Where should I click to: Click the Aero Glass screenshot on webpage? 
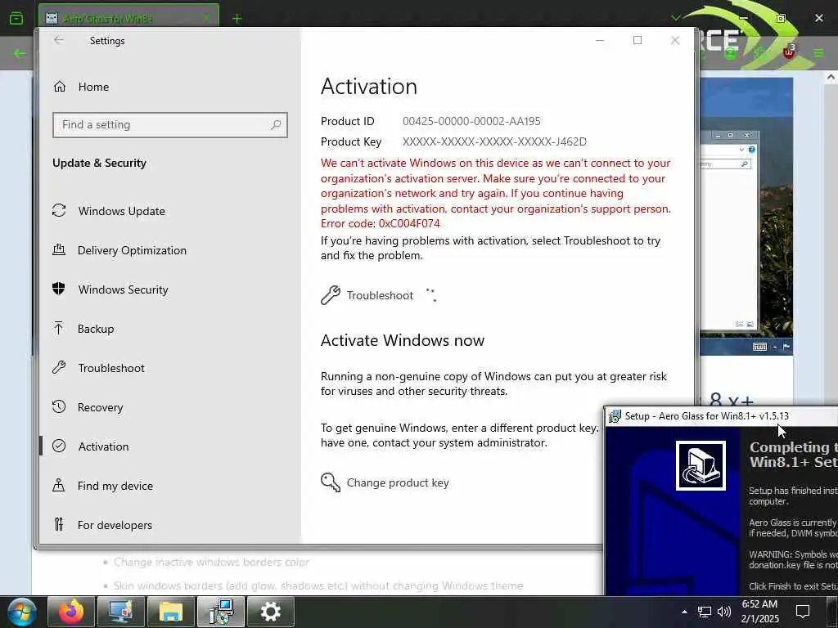tap(746, 216)
